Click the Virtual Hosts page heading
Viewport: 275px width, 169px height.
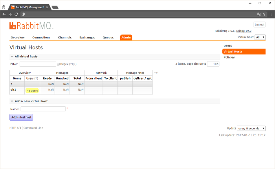[26, 47]
